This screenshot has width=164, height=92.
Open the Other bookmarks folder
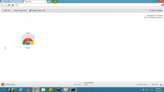[x=156, y=10]
